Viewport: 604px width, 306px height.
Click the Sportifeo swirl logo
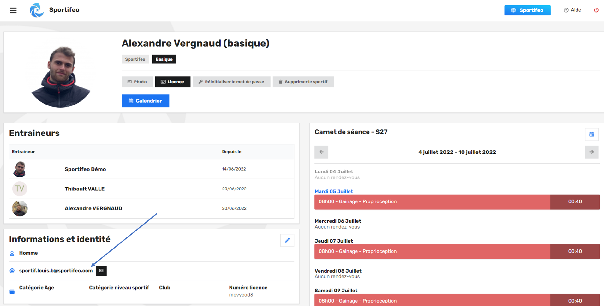click(37, 10)
